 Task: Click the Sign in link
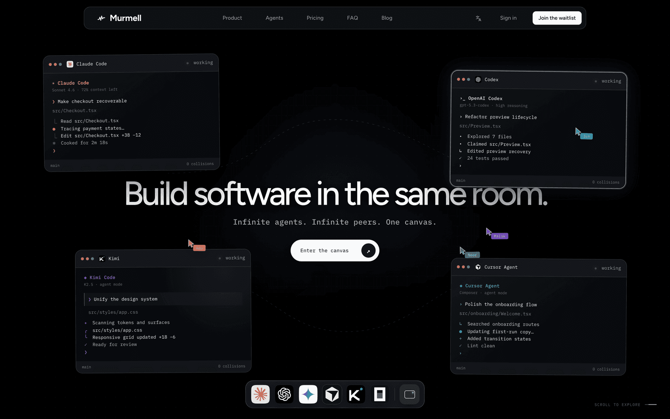click(508, 18)
